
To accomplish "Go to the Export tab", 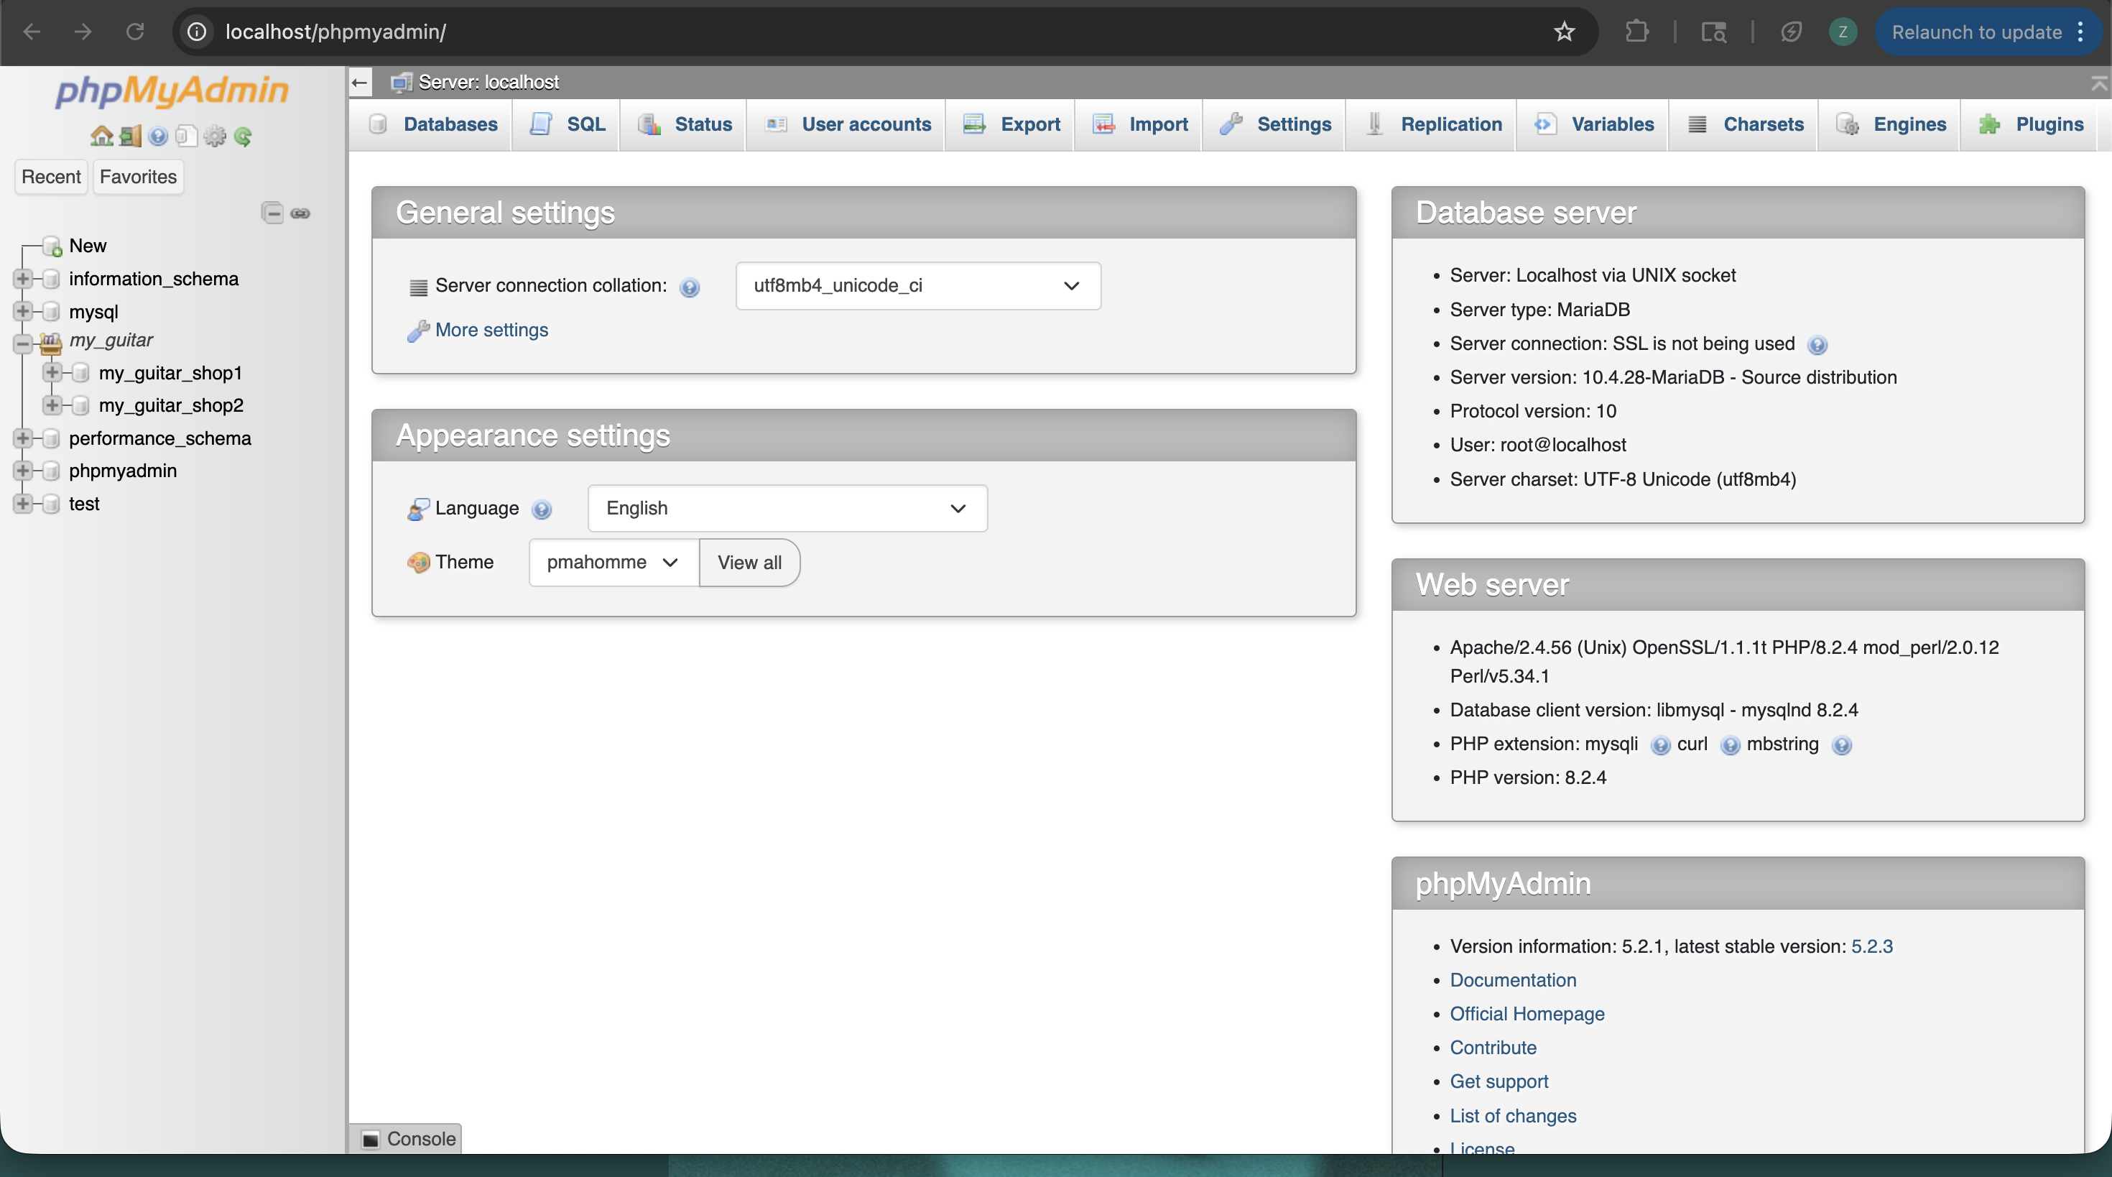I will click(1011, 125).
